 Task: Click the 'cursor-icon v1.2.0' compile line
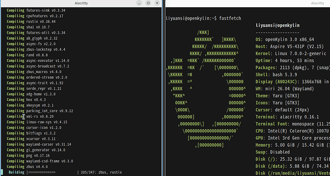pos(34,127)
